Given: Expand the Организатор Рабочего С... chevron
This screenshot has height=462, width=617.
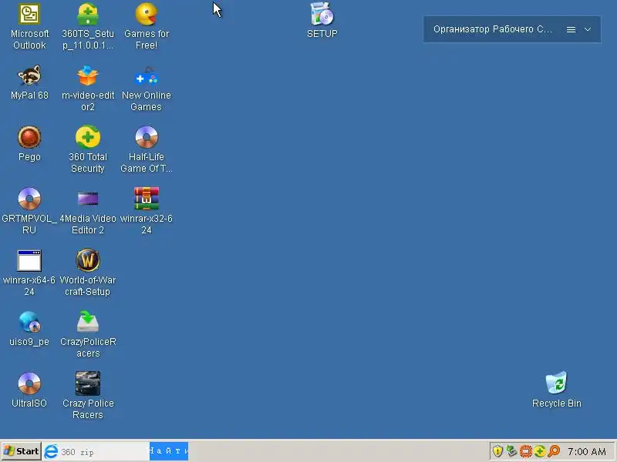Looking at the screenshot, I should click(x=588, y=29).
